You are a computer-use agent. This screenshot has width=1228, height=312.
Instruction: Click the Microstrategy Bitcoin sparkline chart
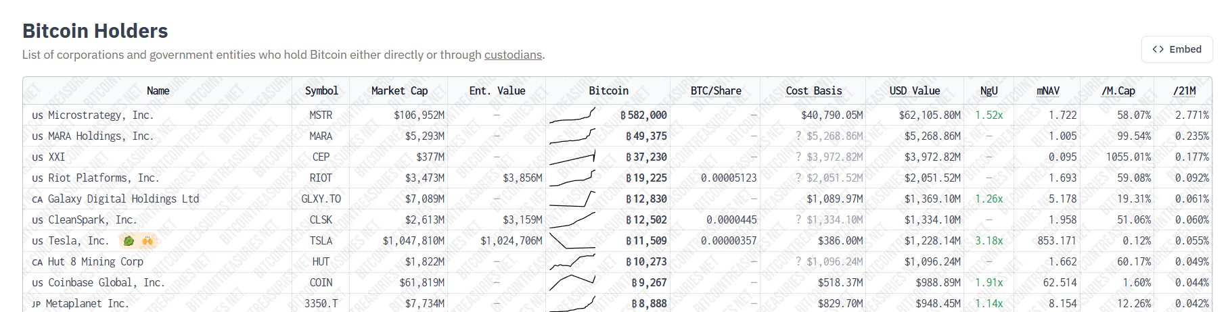(572, 115)
